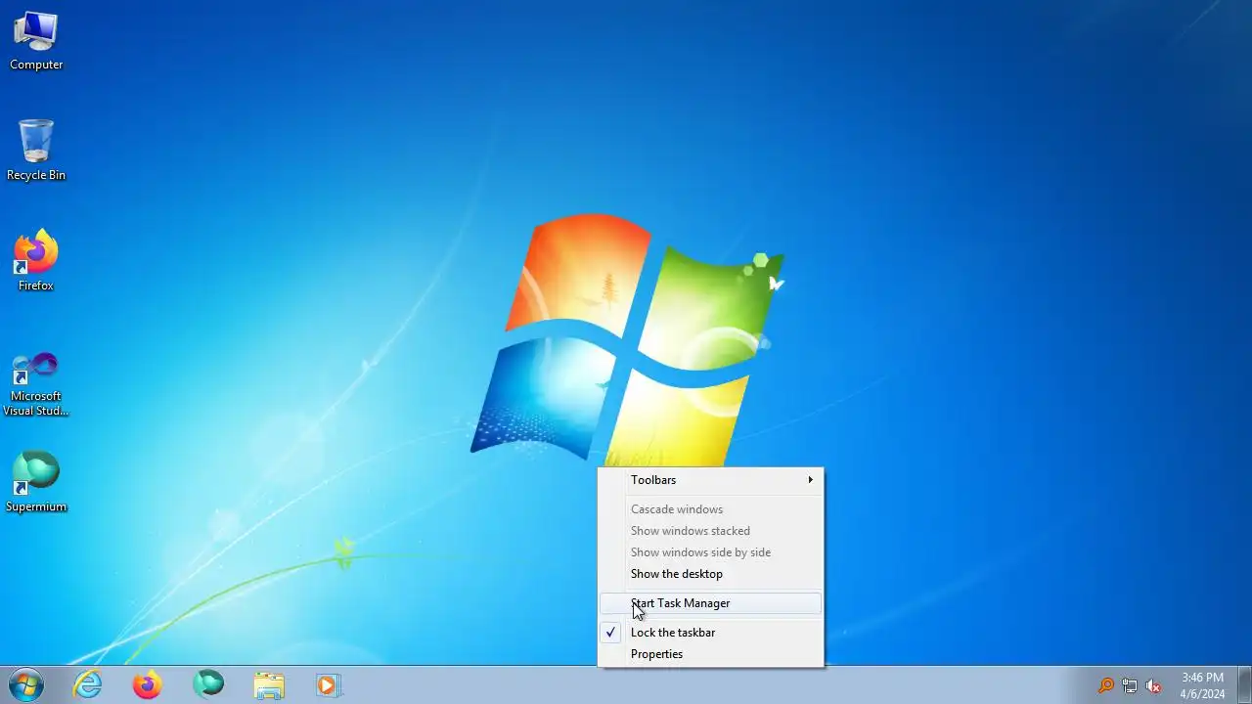Launch Supermium from the taskbar
This screenshot has height=704, width=1252.
coord(208,684)
